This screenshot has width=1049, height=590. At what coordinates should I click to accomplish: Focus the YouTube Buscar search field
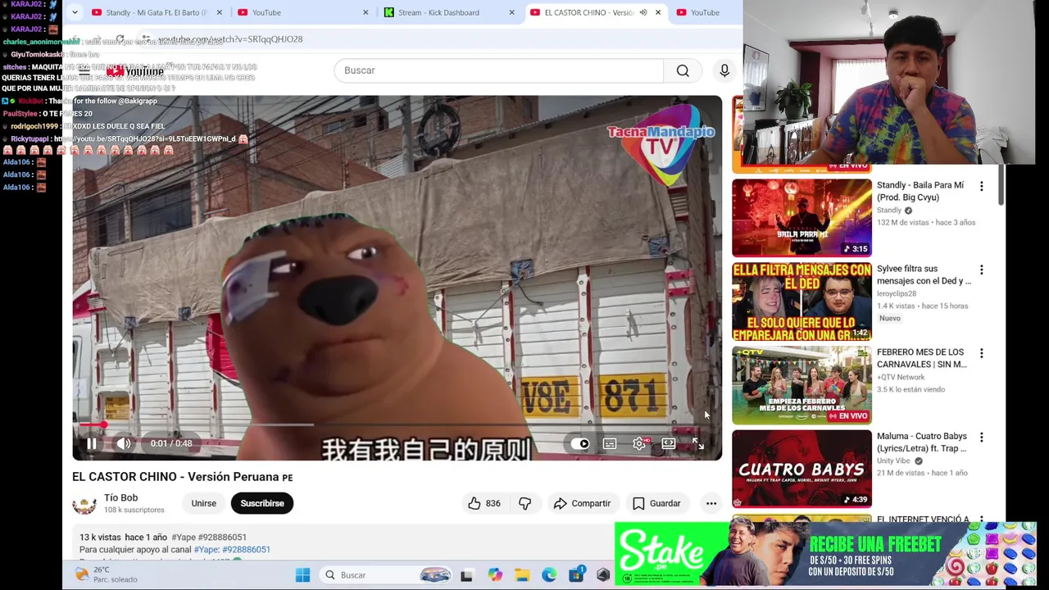pyautogui.click(x=498, y=70)
